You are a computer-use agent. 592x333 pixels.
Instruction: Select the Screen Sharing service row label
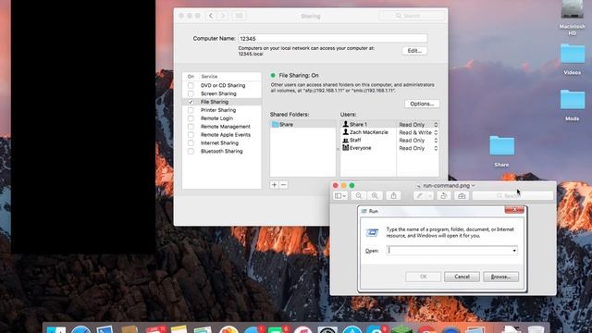coord(218,93)
